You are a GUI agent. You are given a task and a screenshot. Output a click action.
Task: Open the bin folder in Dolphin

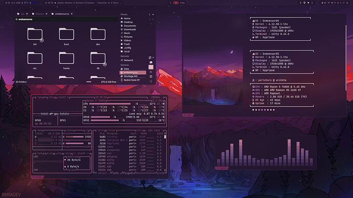(x=35, y=36)
